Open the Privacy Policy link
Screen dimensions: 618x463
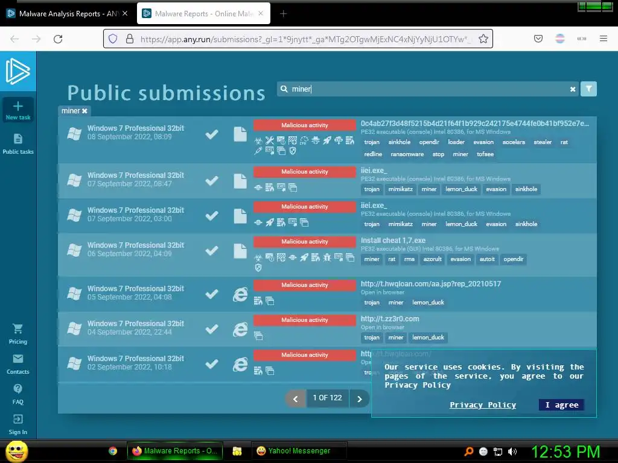click(483, 405)
